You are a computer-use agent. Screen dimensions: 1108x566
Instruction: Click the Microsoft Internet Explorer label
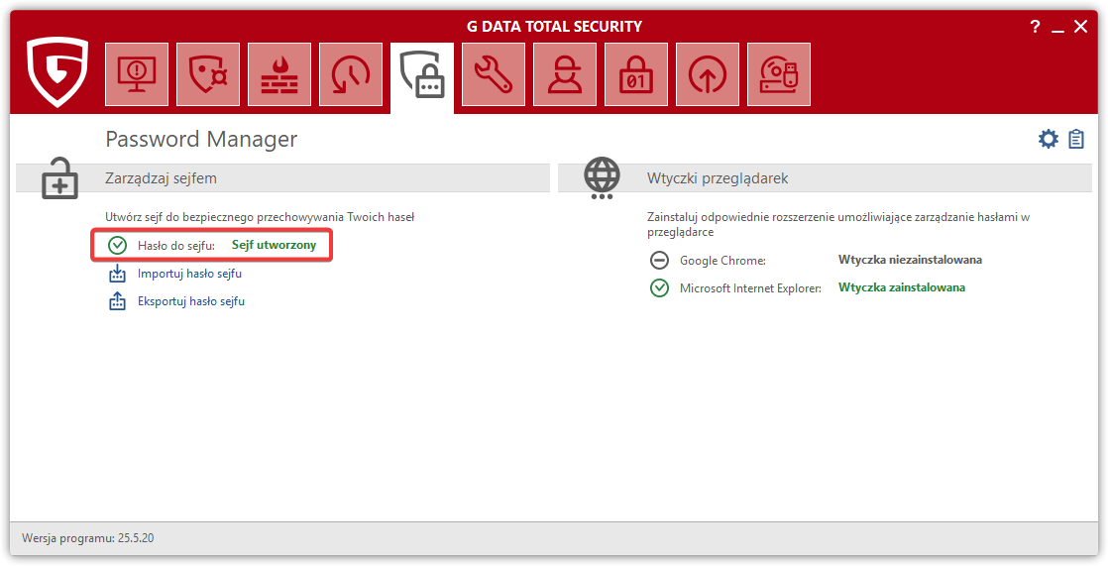click(x=750, y=288)
